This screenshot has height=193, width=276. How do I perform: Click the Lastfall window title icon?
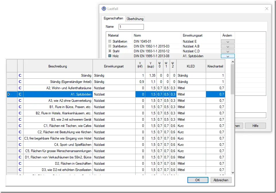tap(104, 9)
